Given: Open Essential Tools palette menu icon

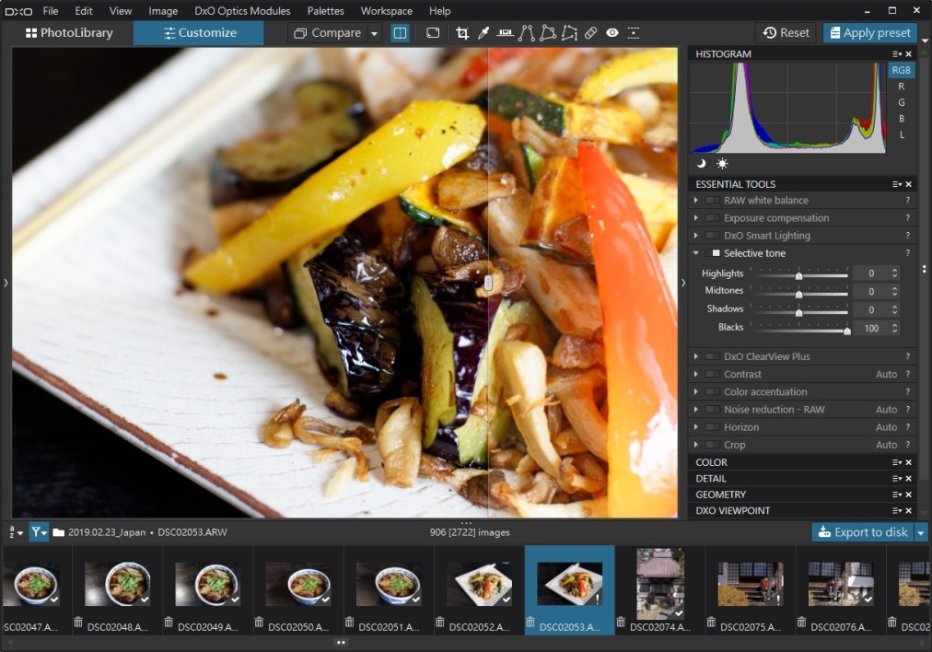Looking at the screenshot, I should [897, 184].
